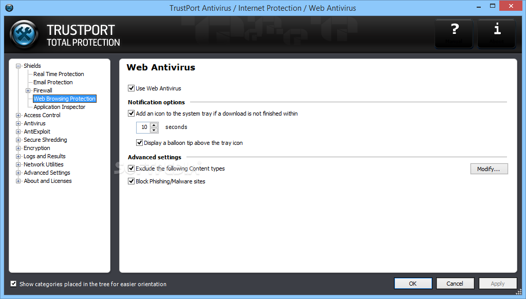Click the Cancel button

(x=455, y=284)
